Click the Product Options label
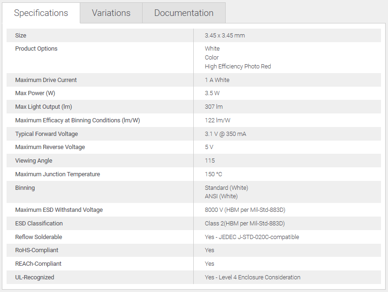Image resolution: width=388 pixels, height=292 pixels. point(36,49)
